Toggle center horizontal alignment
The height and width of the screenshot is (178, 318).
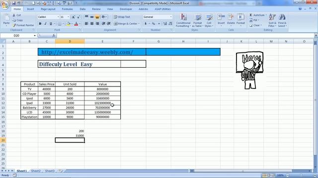tap(92, 24)
